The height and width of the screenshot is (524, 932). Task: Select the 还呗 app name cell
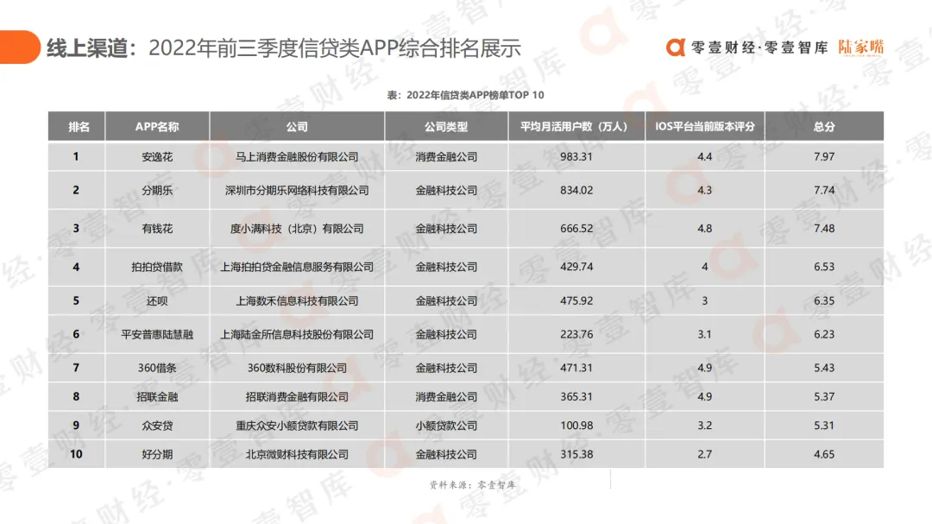point(157,301)
